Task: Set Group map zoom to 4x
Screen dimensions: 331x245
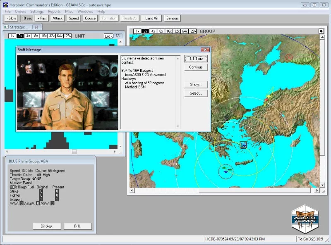Action: tap(153, 31)
